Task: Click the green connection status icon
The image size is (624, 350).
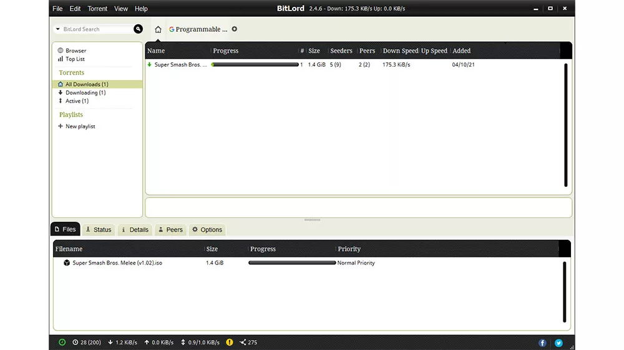Action: (x=62, y=342)
